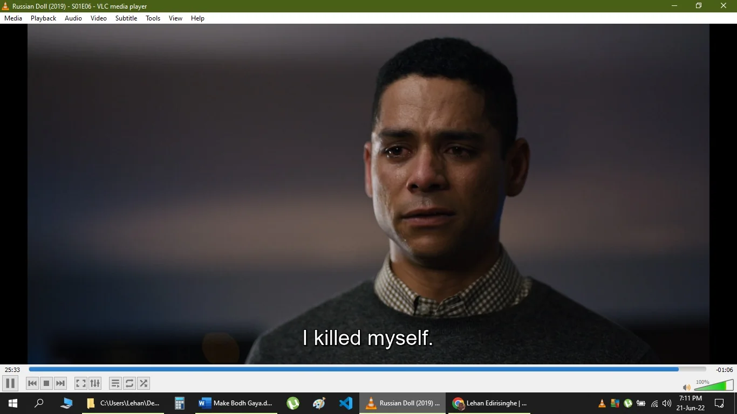
Task: Open Visual Studio Code from taskbar
Action: pos(346,403)
